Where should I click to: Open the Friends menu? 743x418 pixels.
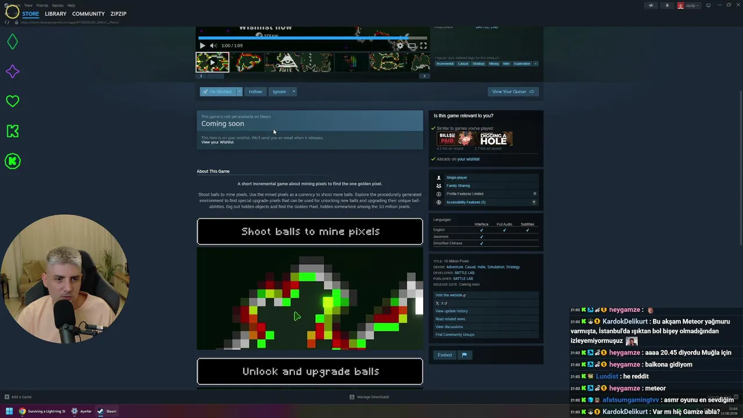(x=42, y=5)
